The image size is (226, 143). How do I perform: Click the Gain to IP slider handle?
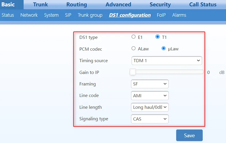(133, 72)
